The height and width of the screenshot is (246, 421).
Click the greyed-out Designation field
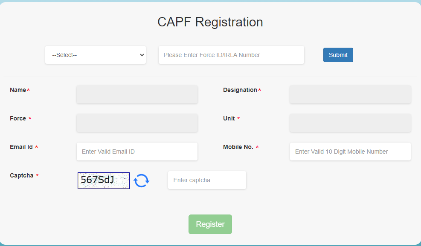[x=350, y=94]
